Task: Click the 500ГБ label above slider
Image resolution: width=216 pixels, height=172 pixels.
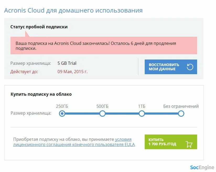Action: coord(102,106)
